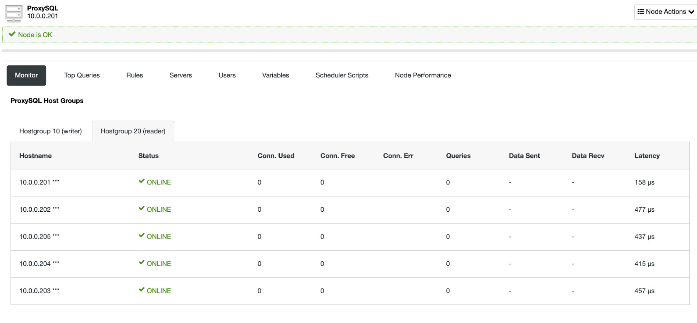
Task: Click the Conn. Free column header
Action: click(338, 156)
